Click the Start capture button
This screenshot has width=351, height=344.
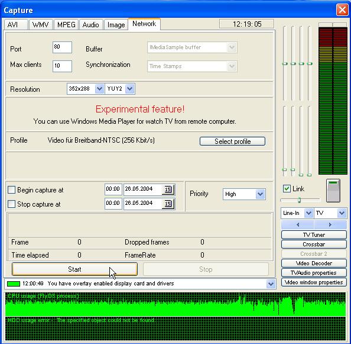[74, 269]
